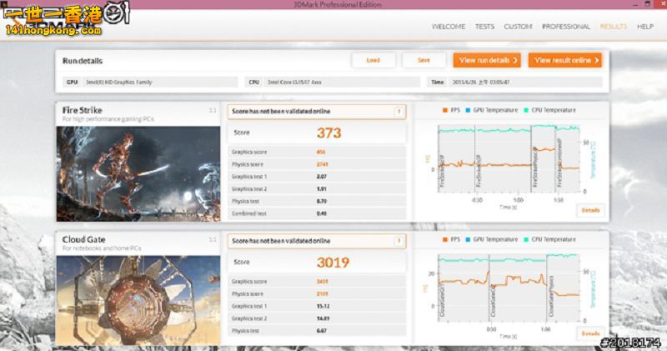Open the CUSTOM tab
The image size is (667, 351).
pos(518,27)
